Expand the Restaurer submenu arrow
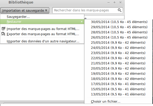153x106 pixels. click(x=82, y=21)
